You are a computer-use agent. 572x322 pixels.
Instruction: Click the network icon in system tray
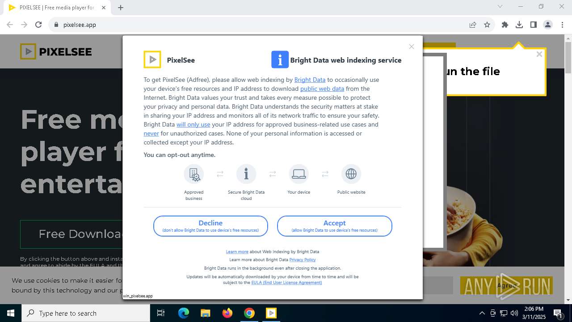click(504, 313)
